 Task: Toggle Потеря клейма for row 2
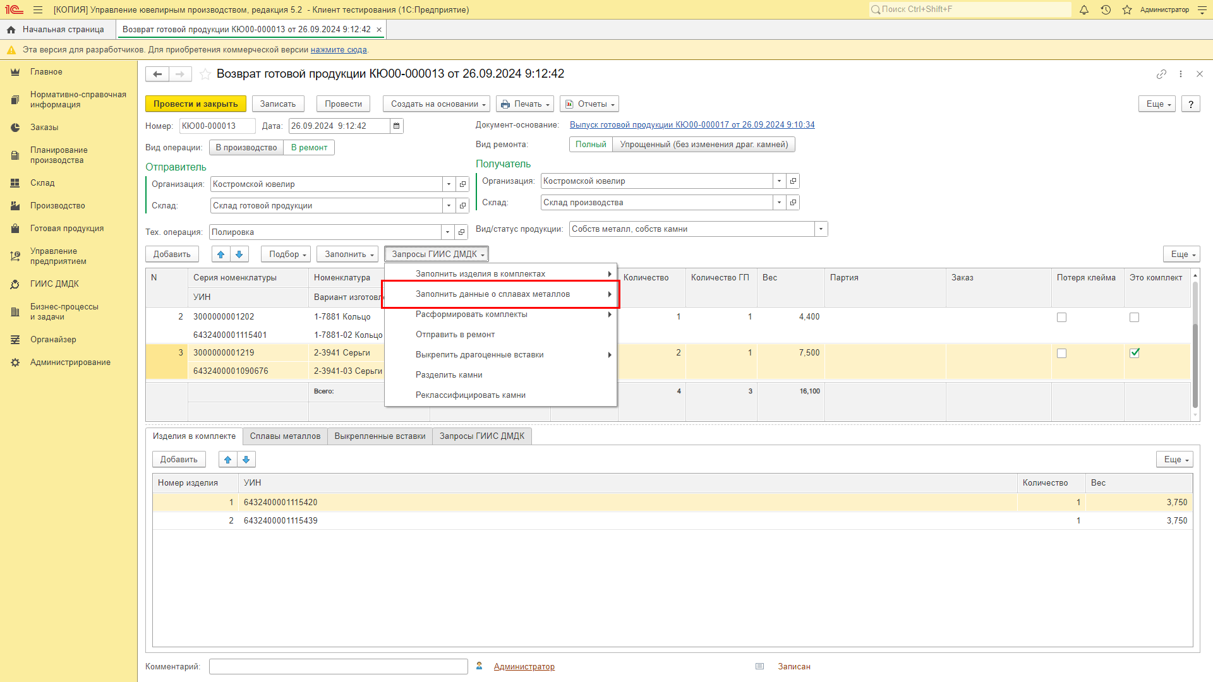click(x=1061, y=318)
